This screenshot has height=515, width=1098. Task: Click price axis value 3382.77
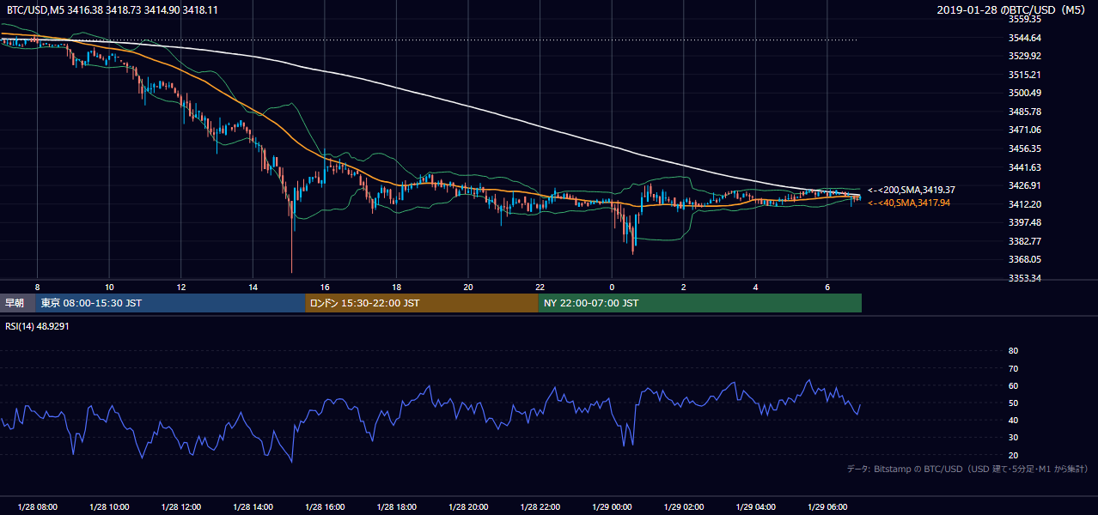[1025, 241]
